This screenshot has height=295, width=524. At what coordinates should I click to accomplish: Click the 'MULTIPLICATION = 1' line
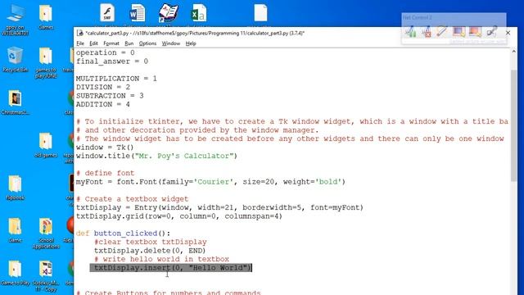click(116, 79)
